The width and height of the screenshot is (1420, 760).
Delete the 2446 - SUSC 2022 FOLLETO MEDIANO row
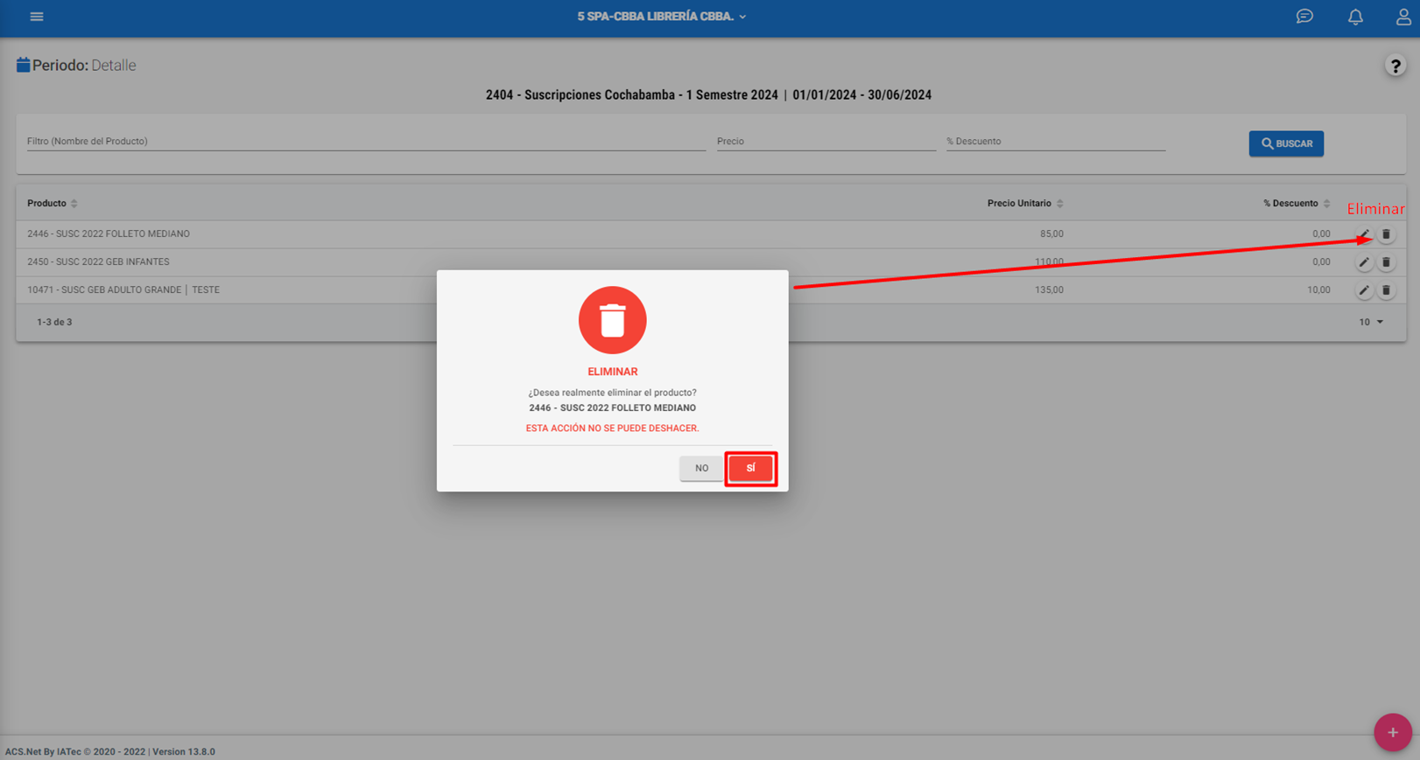pyautogui.click(x=1386, y=234)
